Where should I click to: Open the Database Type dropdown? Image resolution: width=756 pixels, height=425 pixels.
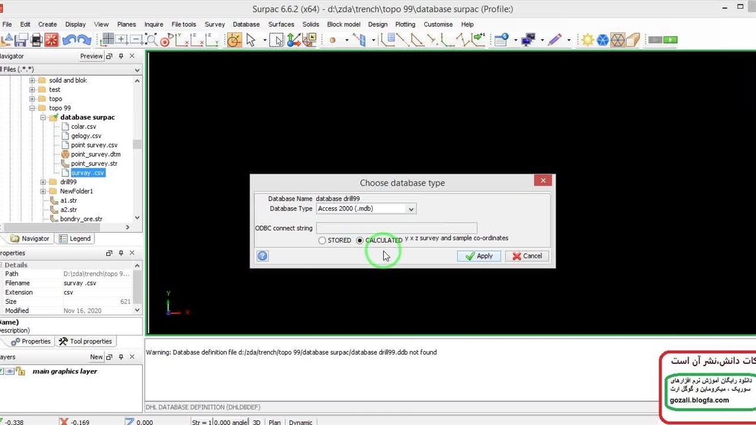click(411, 209)
